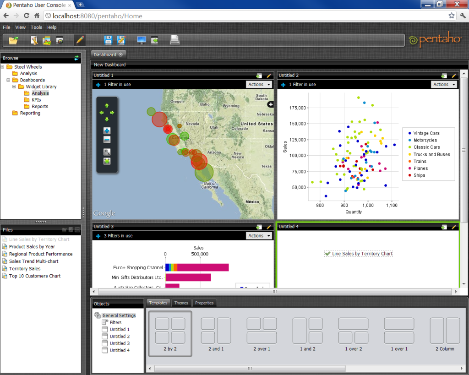This screenshot has height=375, width=469.
Task: Open the Tools menu
Action: (x=37, y=27)
